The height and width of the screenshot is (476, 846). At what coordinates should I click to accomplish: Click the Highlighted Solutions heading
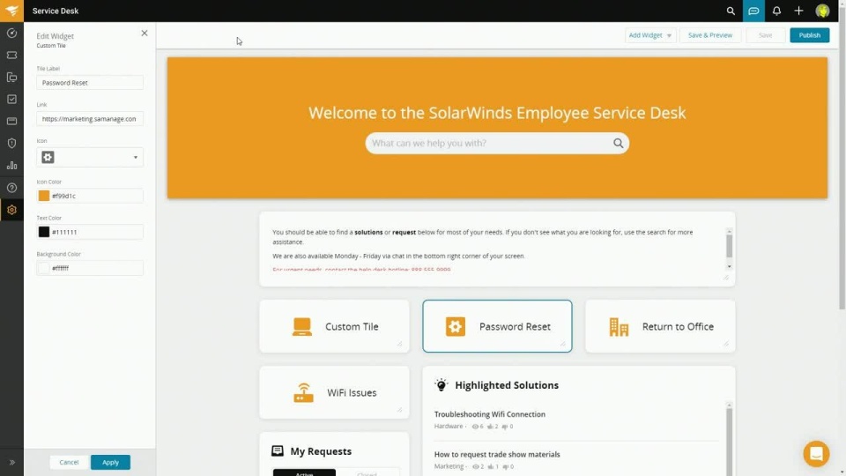point(507,385)
